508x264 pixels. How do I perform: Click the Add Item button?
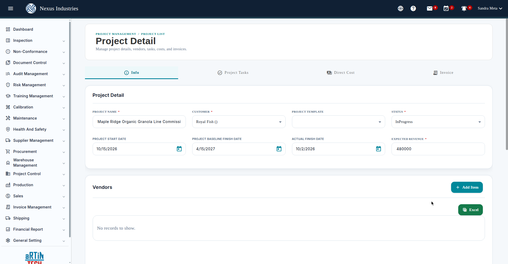pyautogui.click(x=467, y=187)
